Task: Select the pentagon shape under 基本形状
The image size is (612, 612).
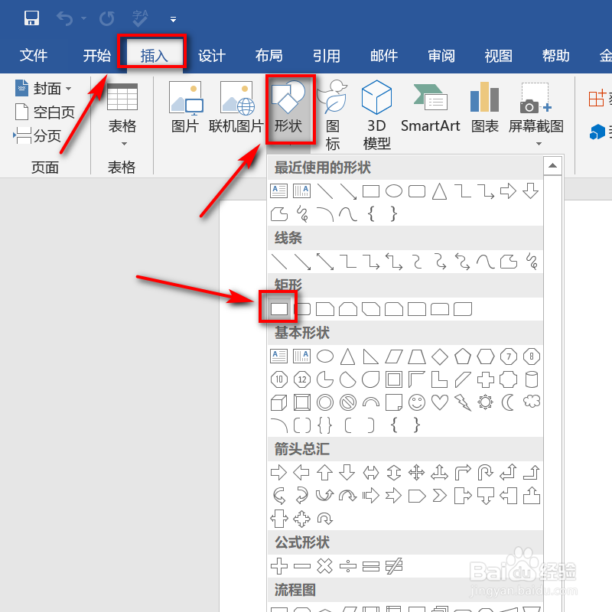Action: click(x=463, y=356)
